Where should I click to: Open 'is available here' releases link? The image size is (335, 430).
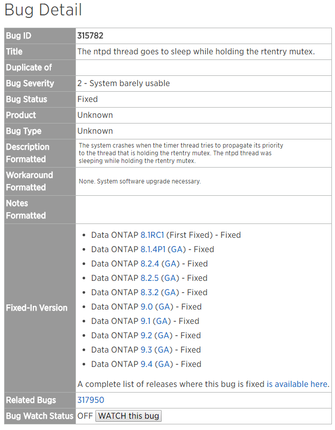[x=297, y=384]
